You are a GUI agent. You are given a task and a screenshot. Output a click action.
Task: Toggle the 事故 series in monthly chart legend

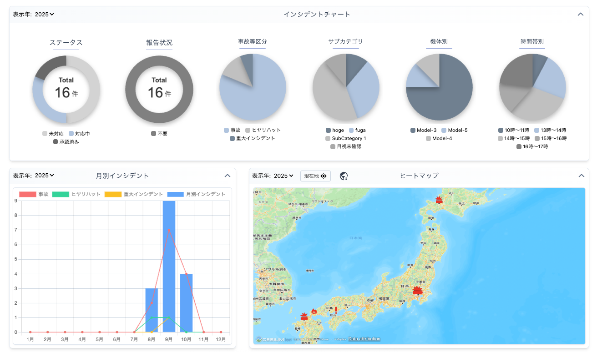coord(34,194)
